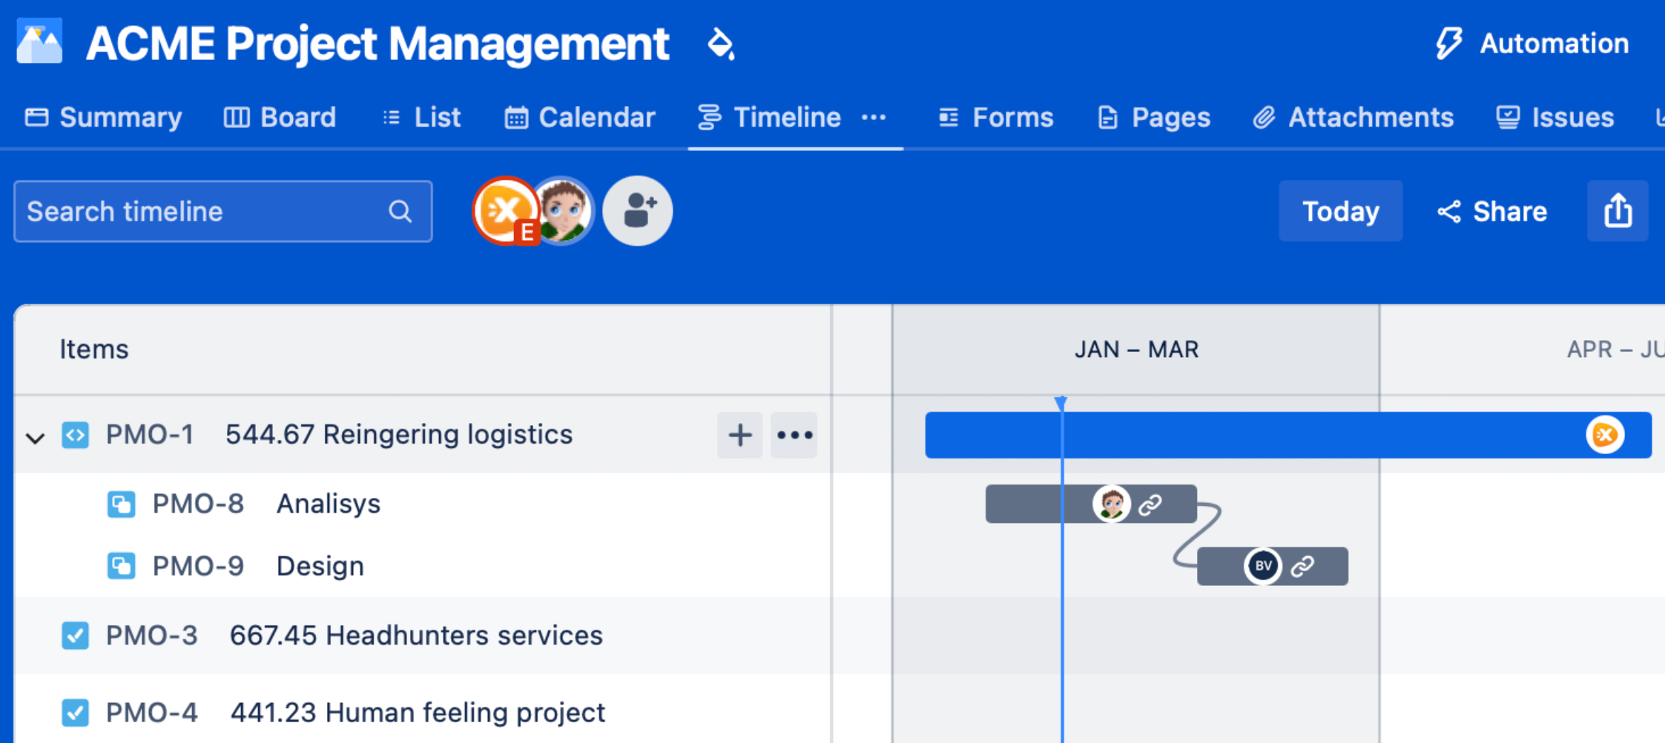Screen dimensions: 1665x743
Task: Go to the Forms tab
Action: point(996,117)
